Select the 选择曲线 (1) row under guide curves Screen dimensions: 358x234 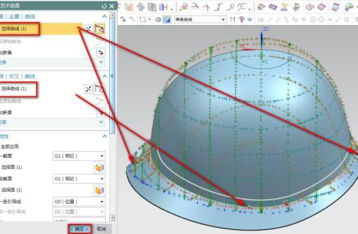tap(19, 89)
